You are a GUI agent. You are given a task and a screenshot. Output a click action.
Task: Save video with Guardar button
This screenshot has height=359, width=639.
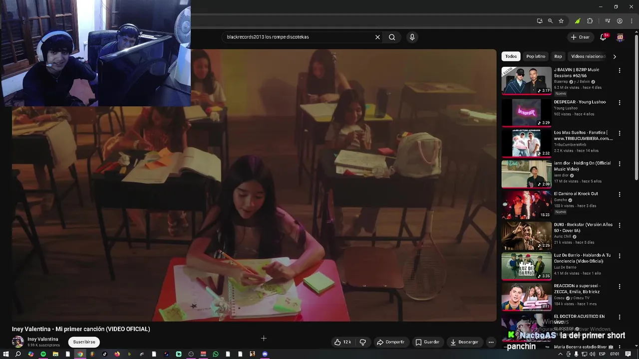point(427,342)
